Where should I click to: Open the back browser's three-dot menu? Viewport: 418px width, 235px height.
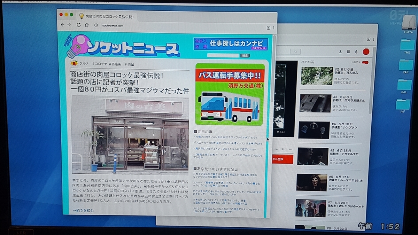pyautogui.click(x=373, y=39)
